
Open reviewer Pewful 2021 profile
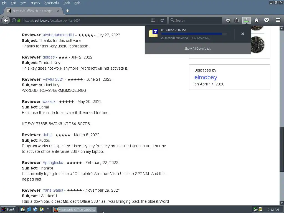point(53,79)
